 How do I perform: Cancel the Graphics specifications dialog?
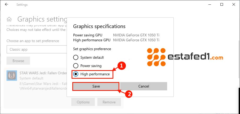144,86
